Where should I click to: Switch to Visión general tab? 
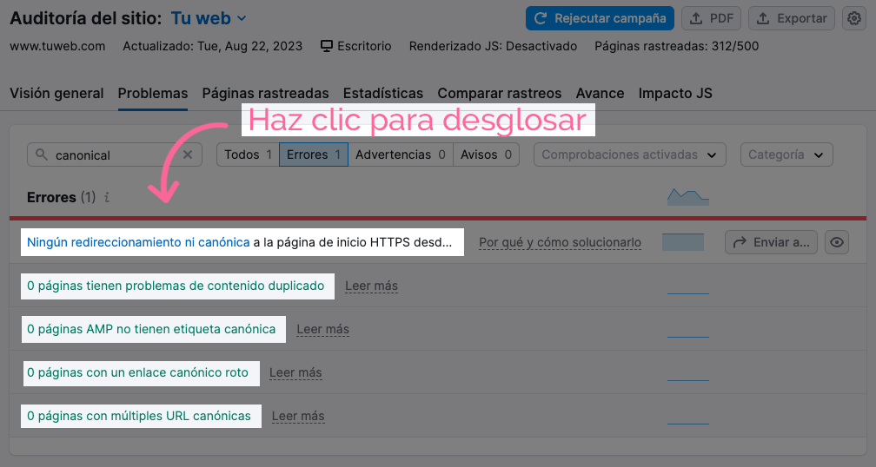(x=56, y=93)
